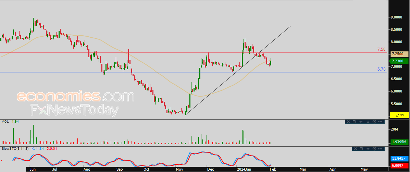This screenshot has height=172, width=410.
Task: Move the VOL panel down
Action: click(x=368, y=122)
